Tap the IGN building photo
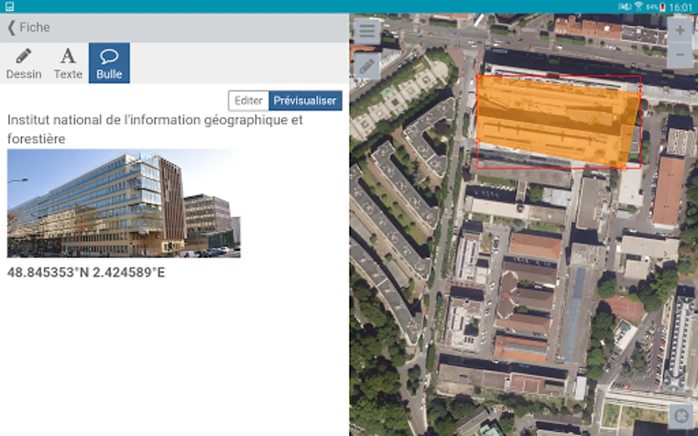This screenshot has height=436, width=698. (124, 203)
